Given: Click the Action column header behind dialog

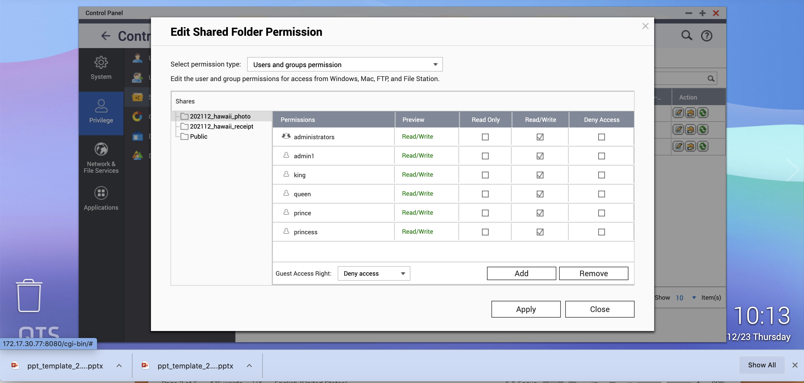Looking at the screenshot, I should tap(699, 97).
